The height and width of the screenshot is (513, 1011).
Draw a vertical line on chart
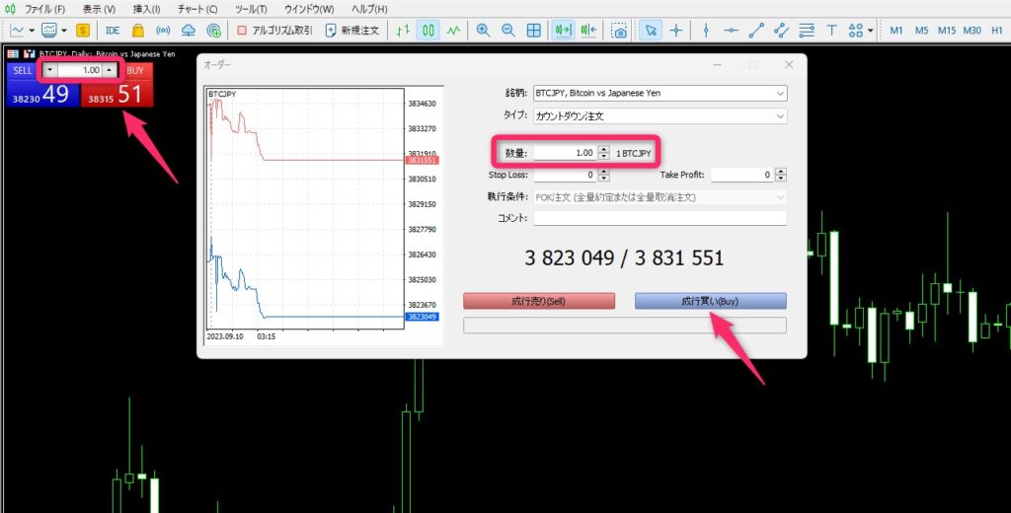tap(705, 31)
